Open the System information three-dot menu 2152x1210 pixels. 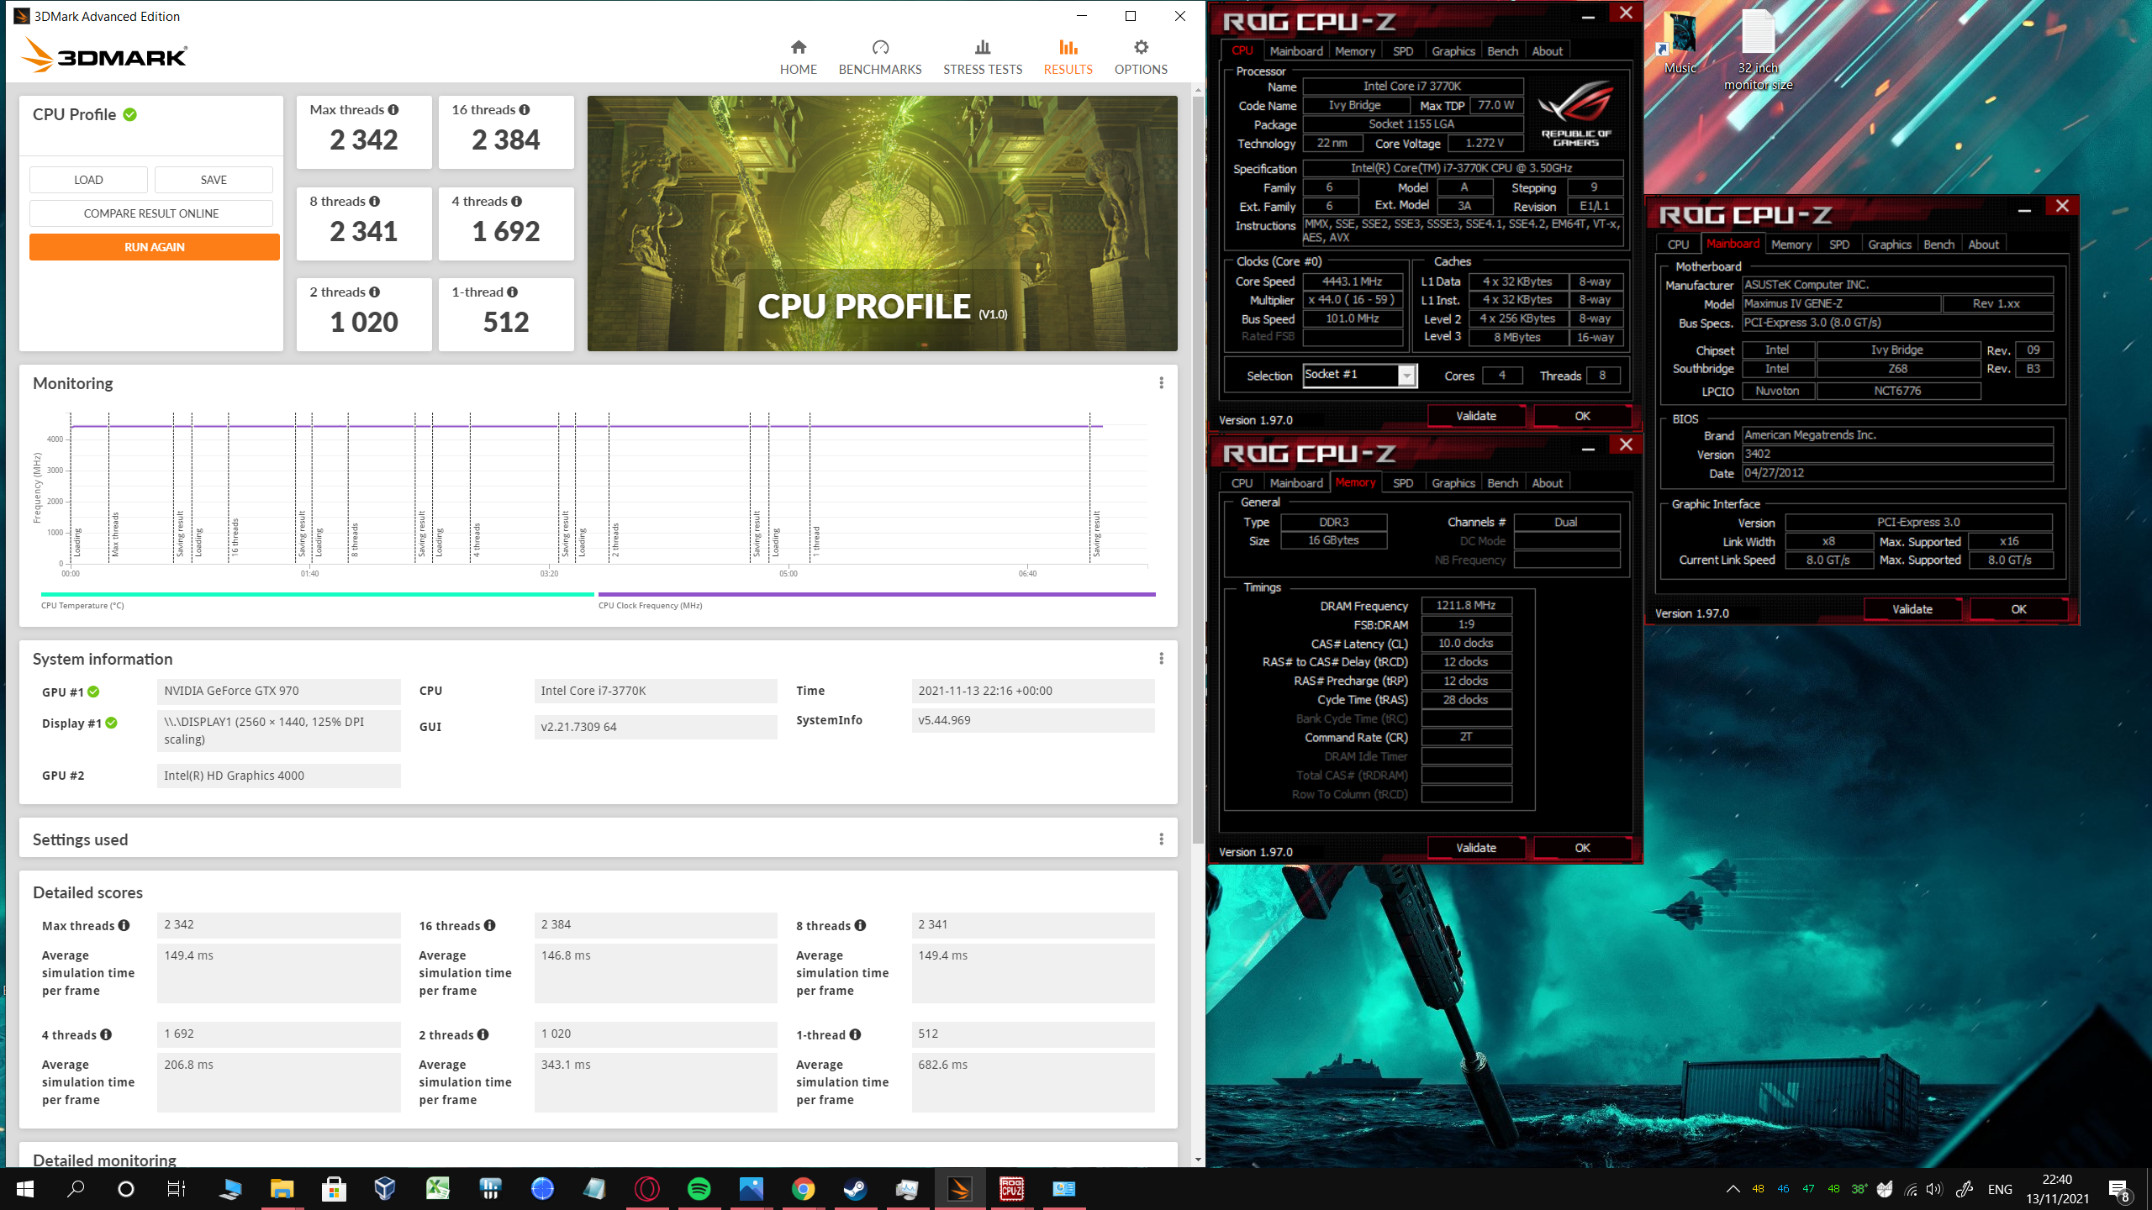(1161, 659)
